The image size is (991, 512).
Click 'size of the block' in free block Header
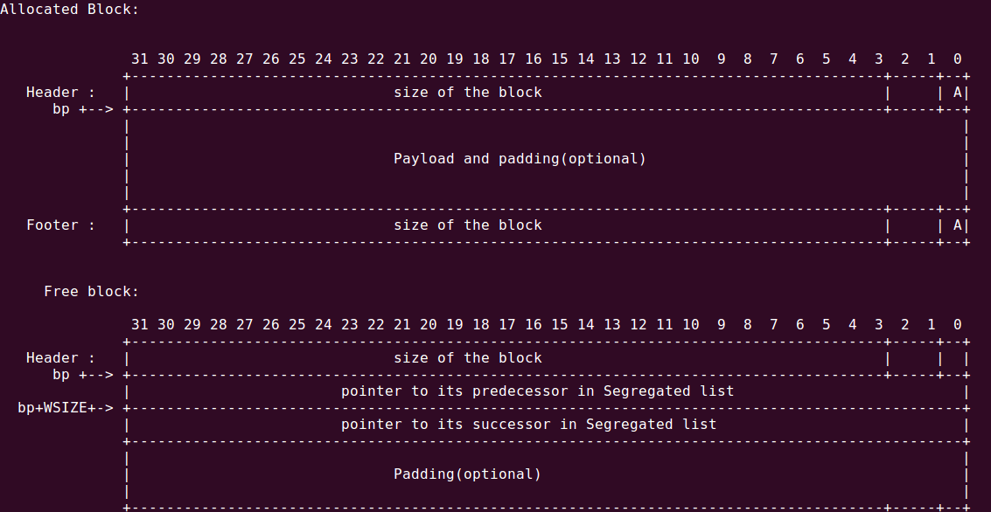pos(468,358)
